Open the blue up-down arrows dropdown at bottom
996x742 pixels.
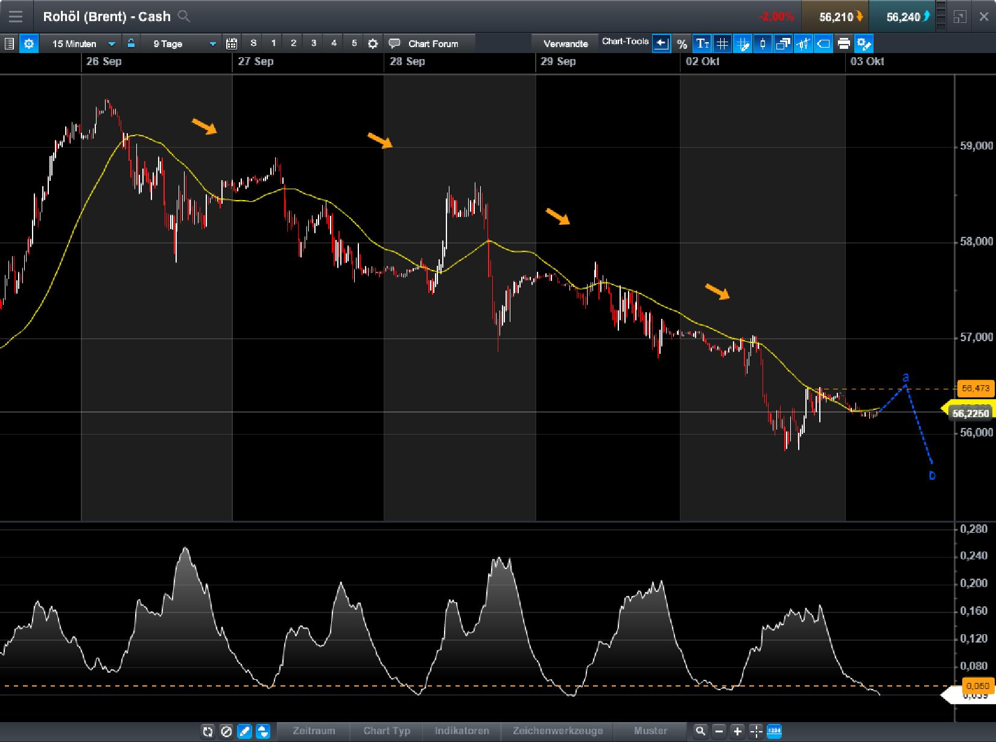click(x=263, y=731)
